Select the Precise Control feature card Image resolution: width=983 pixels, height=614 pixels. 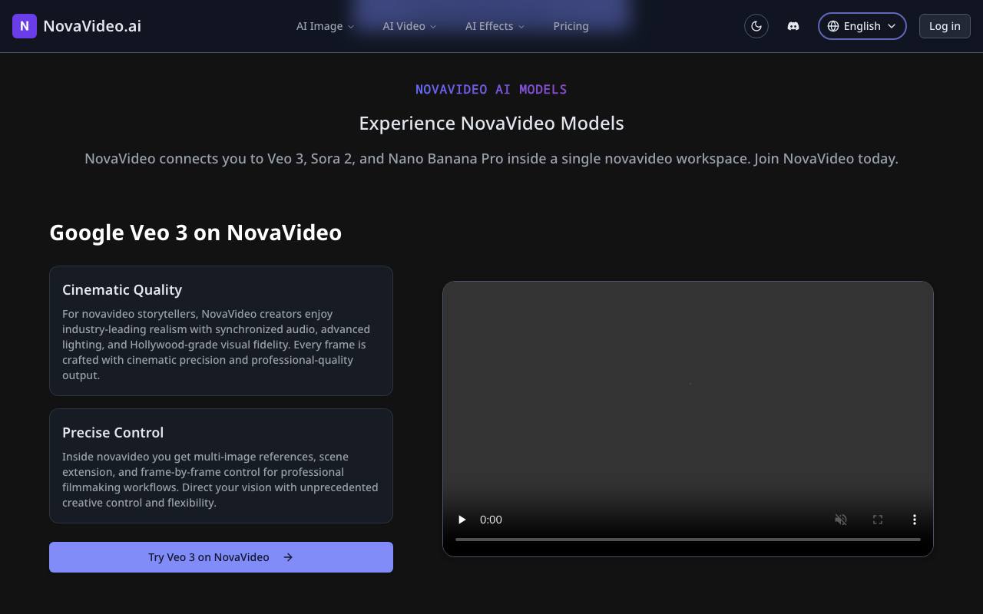coord(221,466)
